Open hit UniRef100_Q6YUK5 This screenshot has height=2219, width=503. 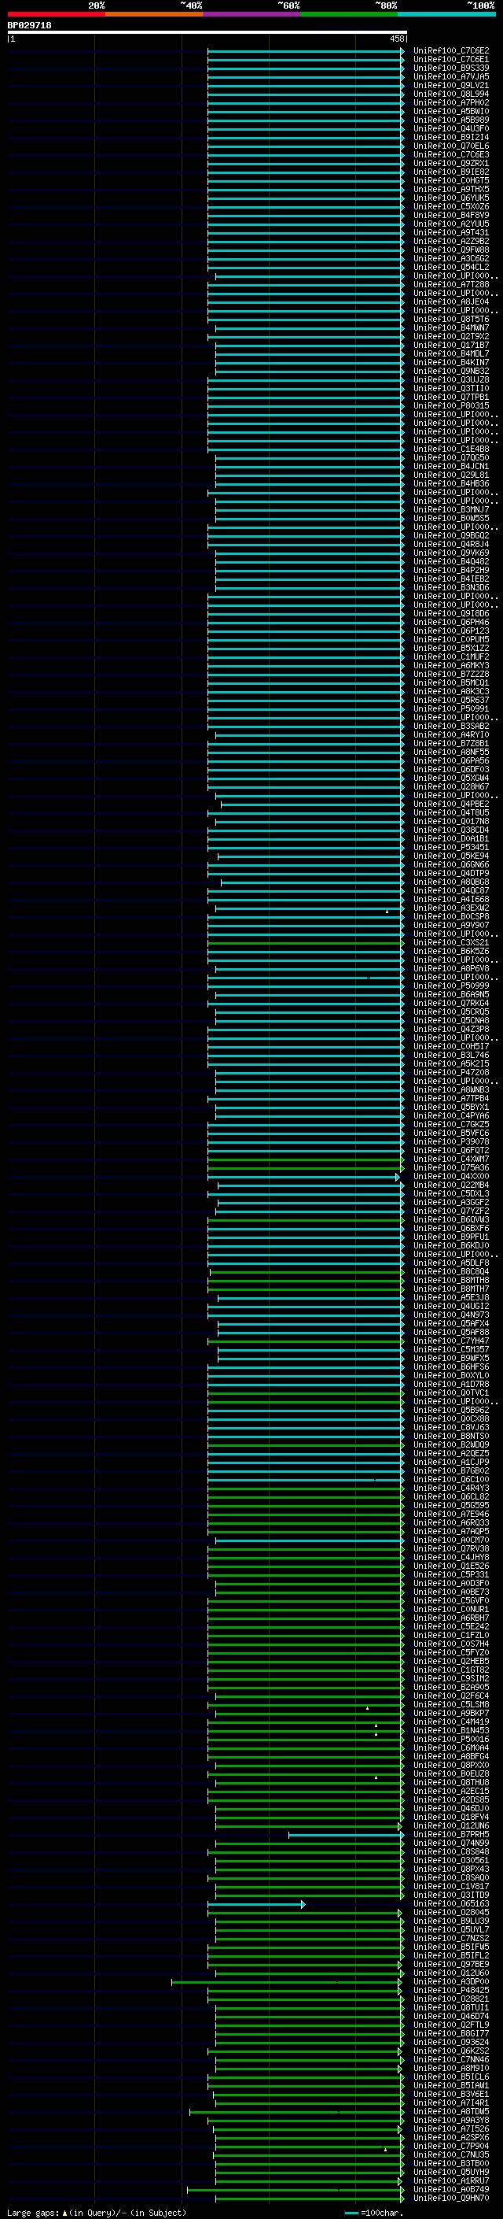(450, 198)
